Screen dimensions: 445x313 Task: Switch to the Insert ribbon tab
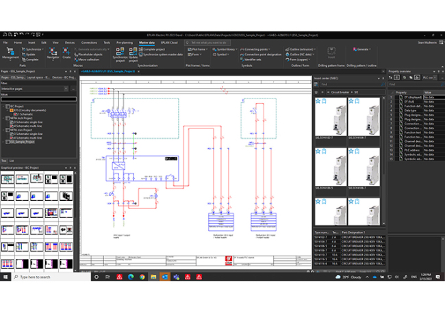click(x=31, y=42)
